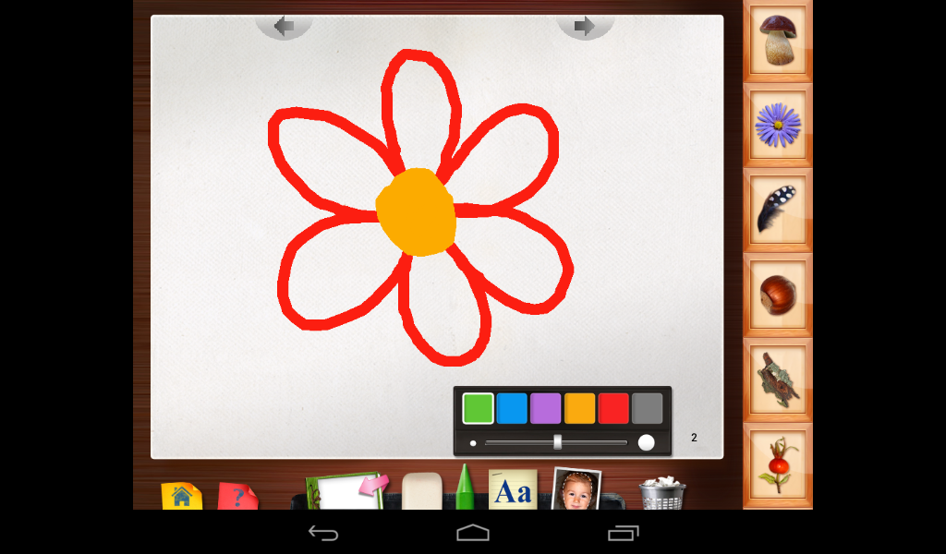The height and width of the screenshot is (554, 946).
Task: Pick the purple aster flower sticker
Action: point(778,126)
